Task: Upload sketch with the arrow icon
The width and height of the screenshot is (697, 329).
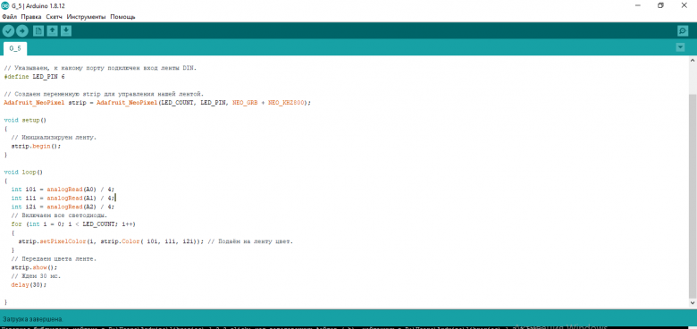Action: point(22,31)
